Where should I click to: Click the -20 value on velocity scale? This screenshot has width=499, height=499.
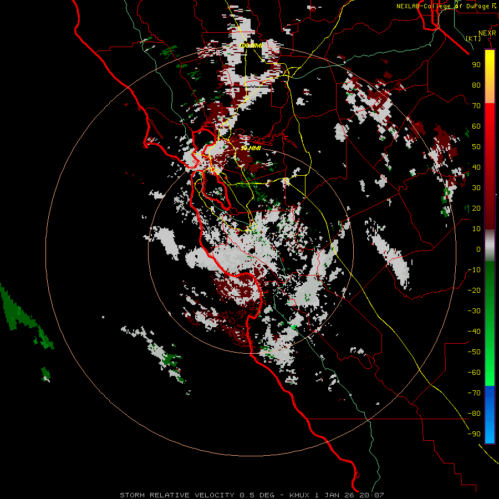pyautogui.click(x=474, y=290)
